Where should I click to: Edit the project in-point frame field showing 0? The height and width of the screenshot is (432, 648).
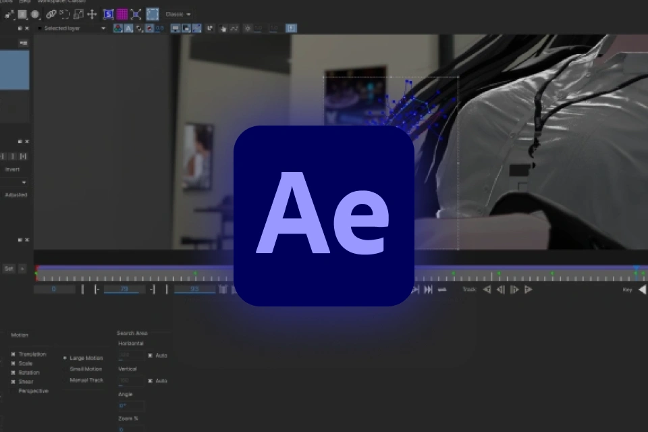pyautogui.click(x=54, y=289)
